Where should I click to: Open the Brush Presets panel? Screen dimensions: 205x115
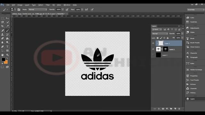(x=195, y=42)
